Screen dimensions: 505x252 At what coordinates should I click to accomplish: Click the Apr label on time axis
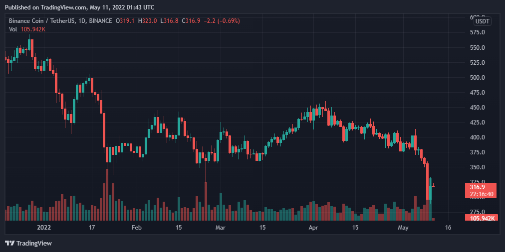tap(313, 228)
